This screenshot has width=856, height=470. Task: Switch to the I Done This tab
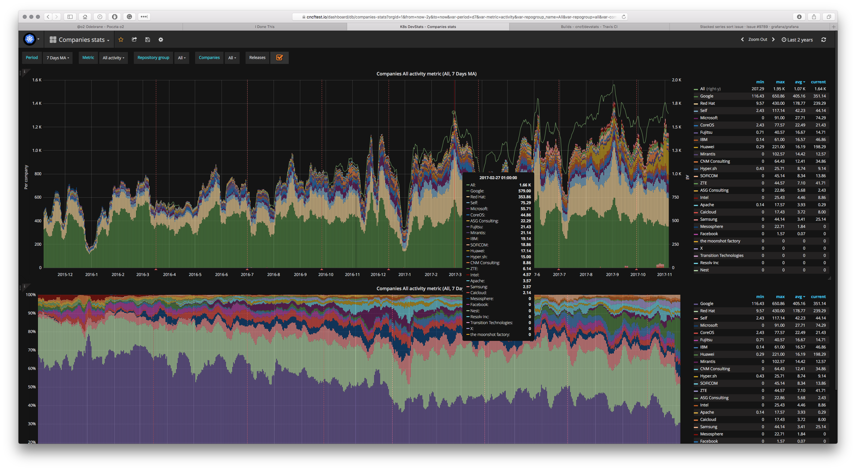[x=264, y=27]
